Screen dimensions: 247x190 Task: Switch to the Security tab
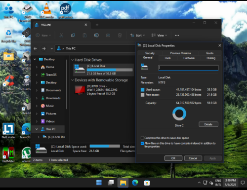150,53
